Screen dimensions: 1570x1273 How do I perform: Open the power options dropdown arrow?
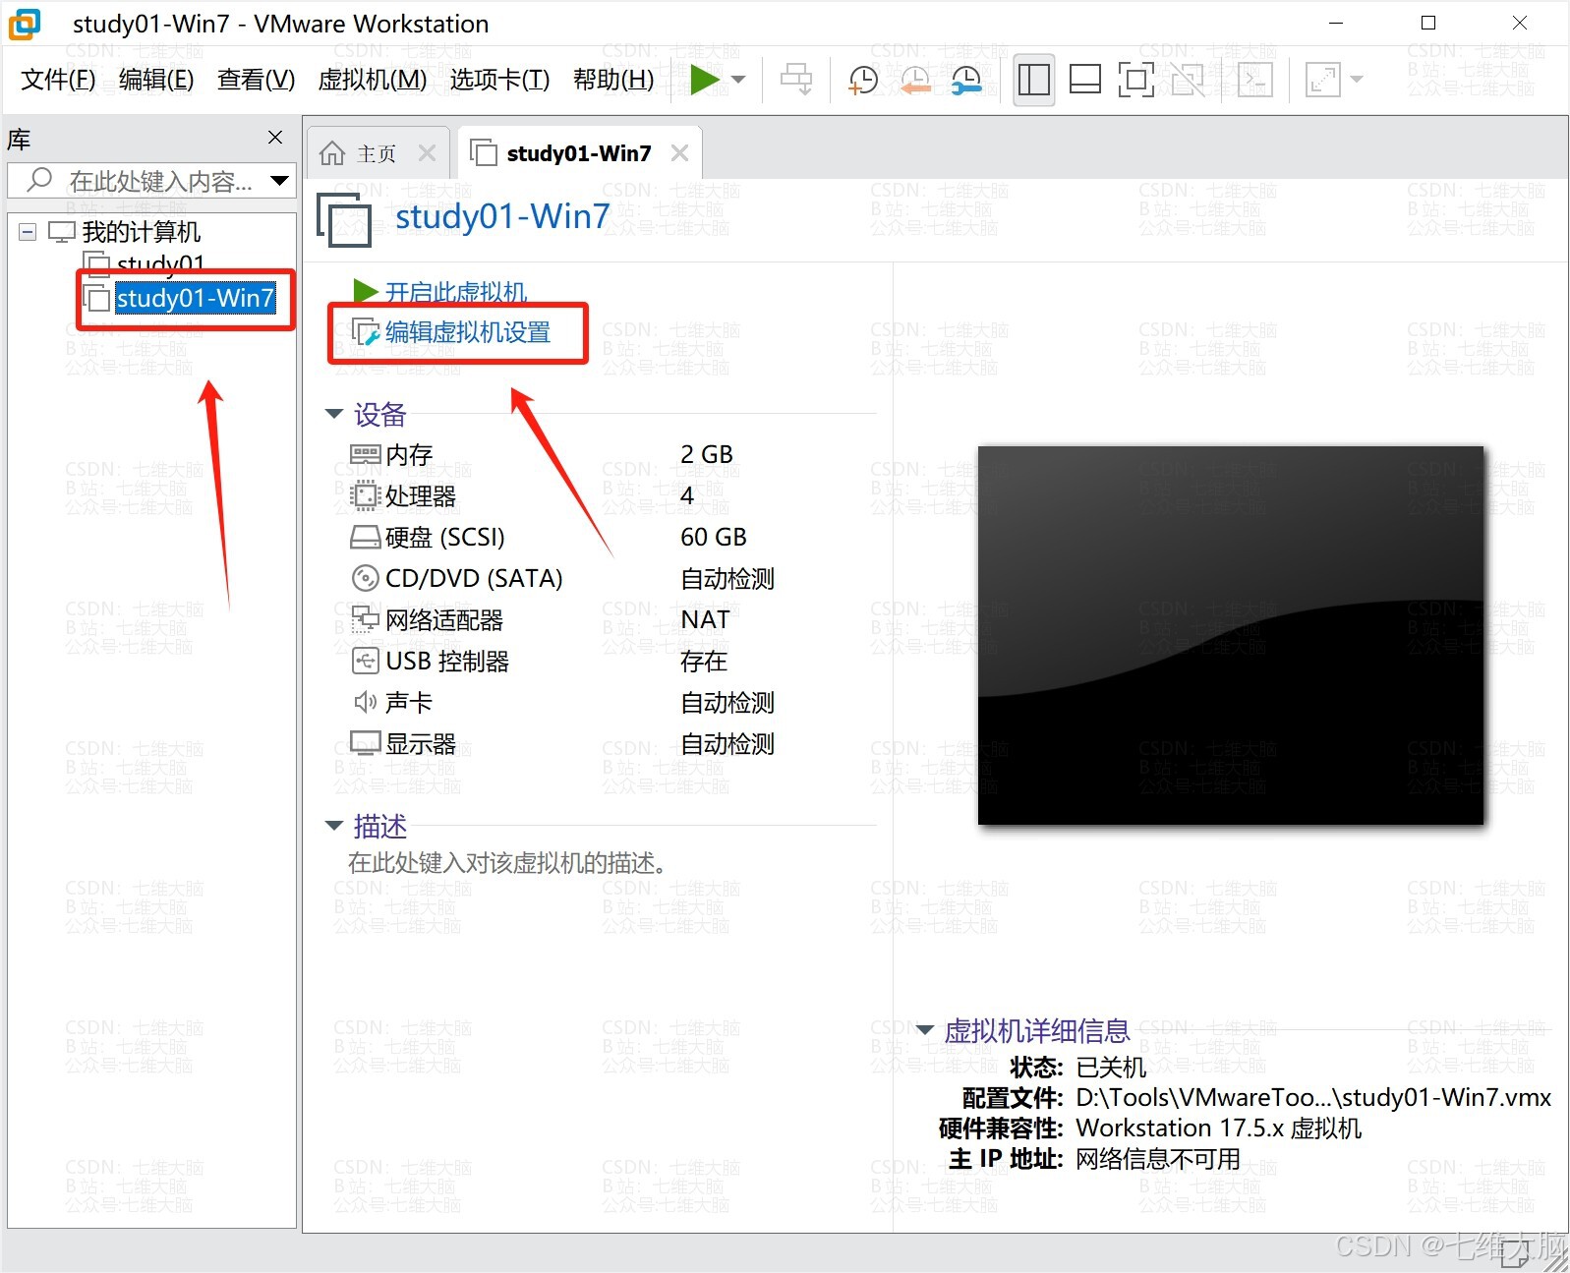click(x=739, y=80)
